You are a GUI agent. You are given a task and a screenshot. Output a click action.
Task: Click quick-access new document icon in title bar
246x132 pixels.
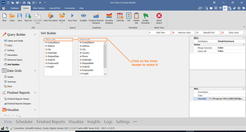point(8,3)
